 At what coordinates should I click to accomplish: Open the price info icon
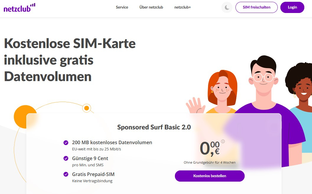point(223,142)
